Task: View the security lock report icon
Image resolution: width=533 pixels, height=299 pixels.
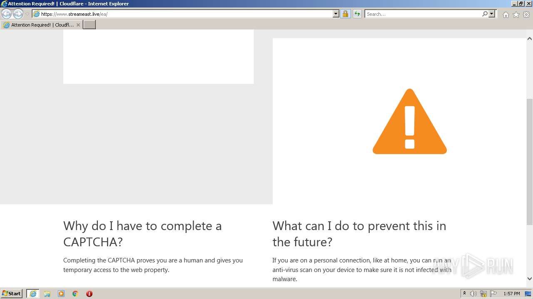Action: click(345, 14)
